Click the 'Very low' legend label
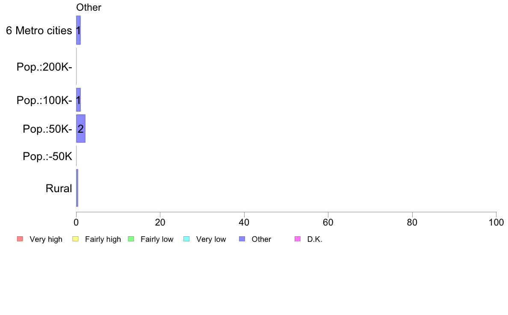 211,239
